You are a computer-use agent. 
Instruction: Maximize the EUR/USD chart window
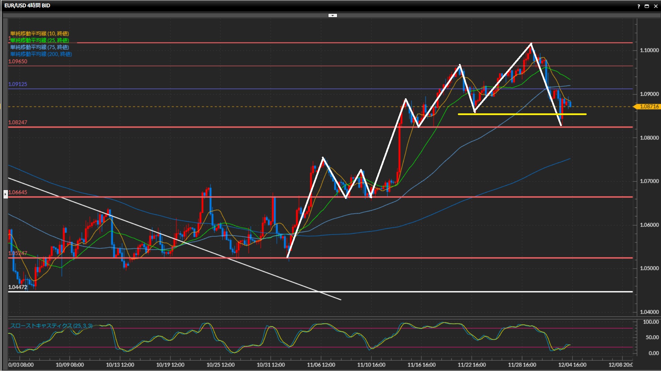click(647, 6)
